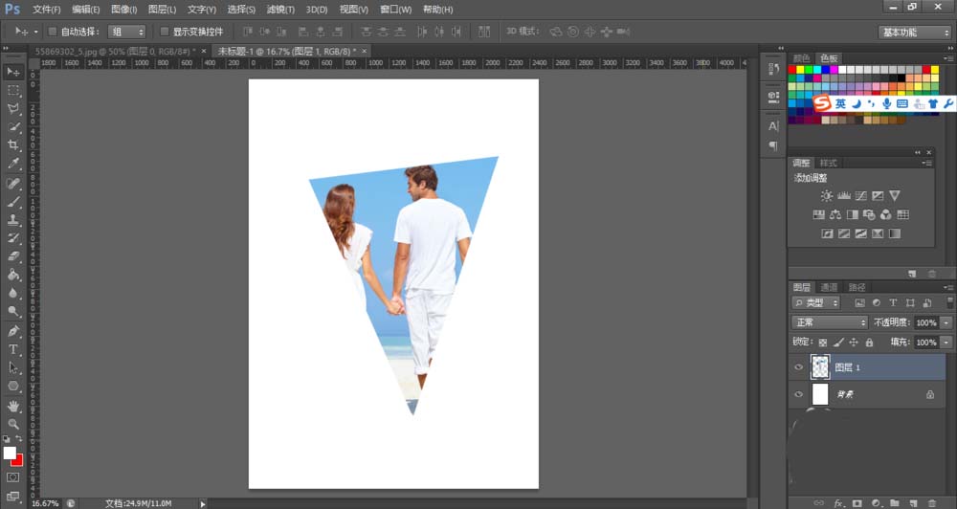Click the layer style fx icon
This screenshot has height=509, width=957.
tap(838, 502)
